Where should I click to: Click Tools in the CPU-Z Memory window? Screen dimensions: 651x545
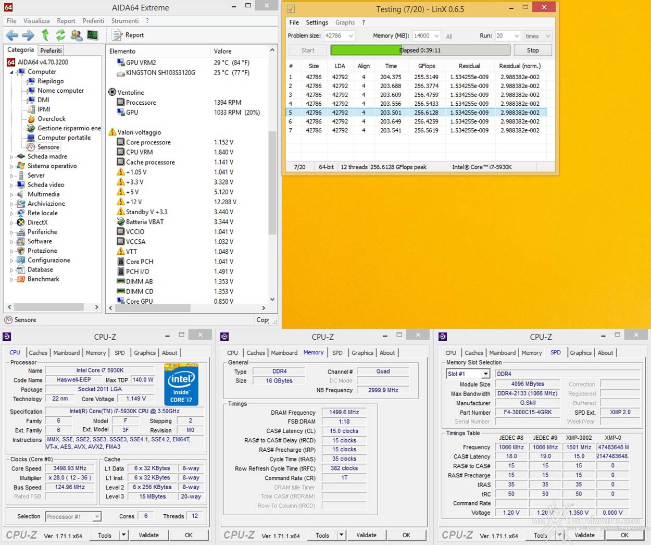[322, 535]
